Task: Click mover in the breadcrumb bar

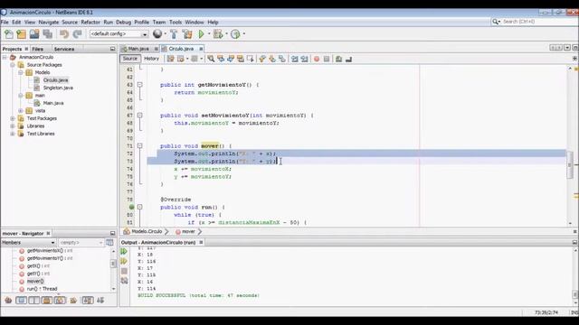Action: coord(188,231)
